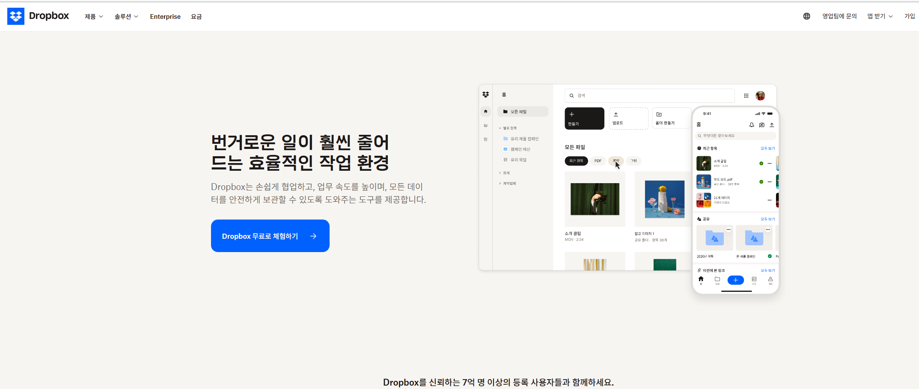
Task: Click the sync check mark beside 소개 클립
Action: pyautogui.click(x=761, y=163)
